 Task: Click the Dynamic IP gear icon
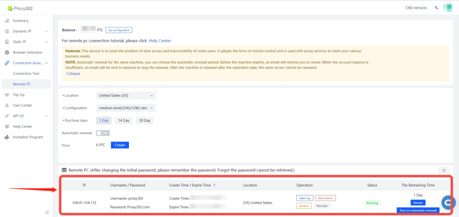pos(7,31)
